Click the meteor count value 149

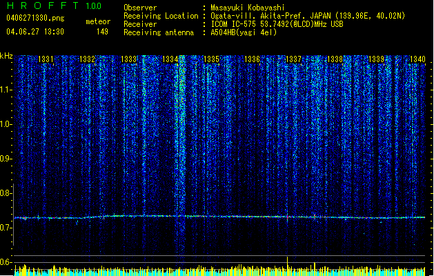pos(102,32)
